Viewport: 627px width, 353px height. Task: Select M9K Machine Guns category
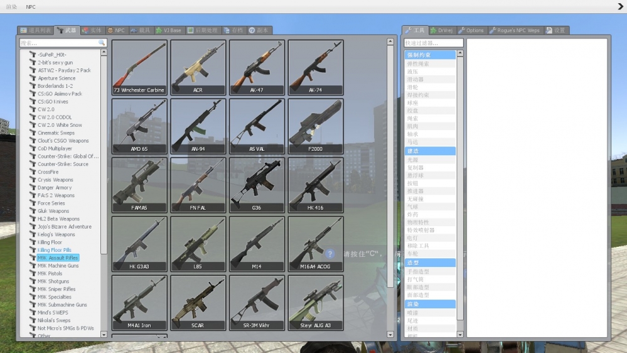(x=58, y=266)
